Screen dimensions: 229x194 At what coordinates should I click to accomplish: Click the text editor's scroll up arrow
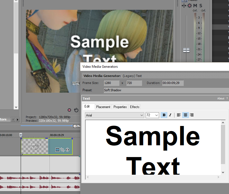tap(223, 123)
